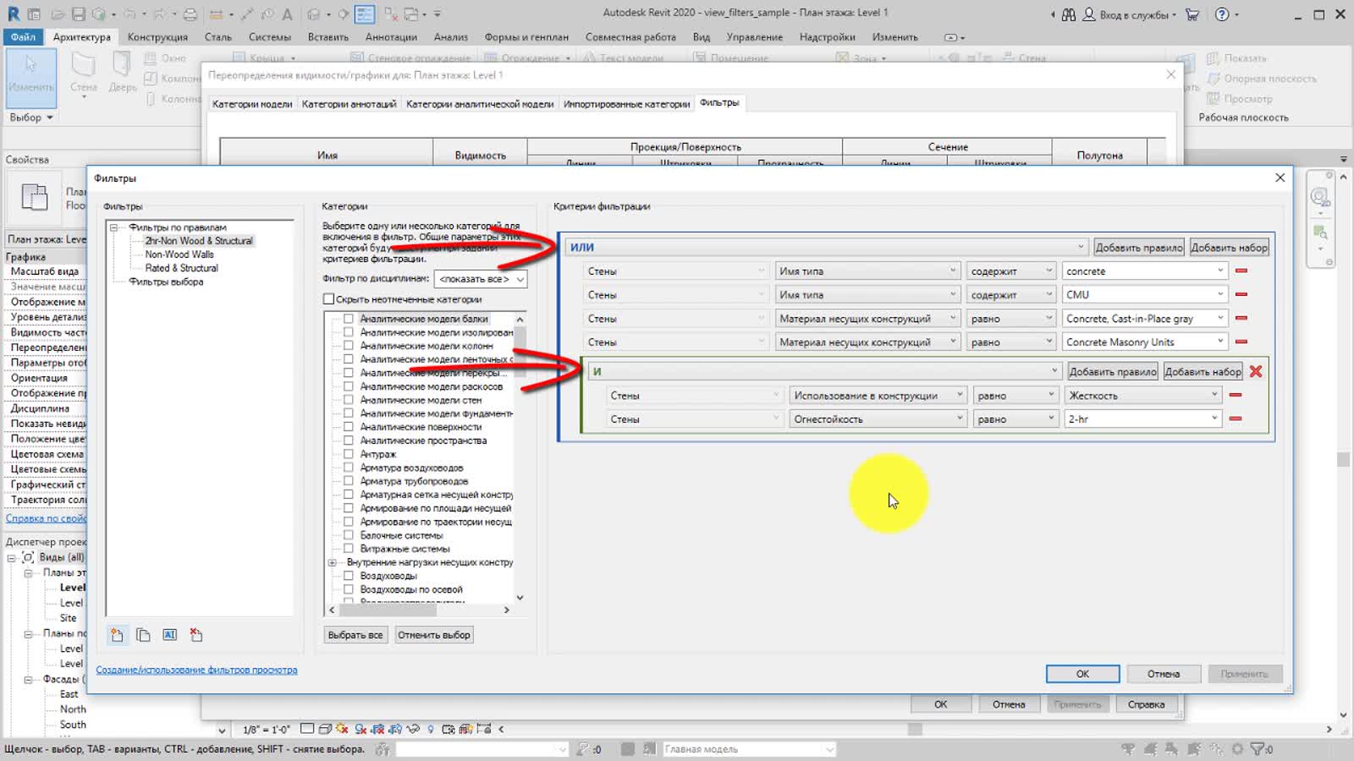Open the 'Использование в конструкции' parameter dropdown
Screen dimensions: 1354x761
(878, 395)
